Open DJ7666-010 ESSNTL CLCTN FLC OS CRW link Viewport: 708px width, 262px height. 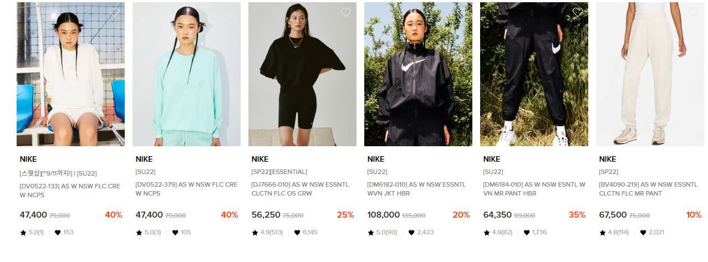(300, 189)
